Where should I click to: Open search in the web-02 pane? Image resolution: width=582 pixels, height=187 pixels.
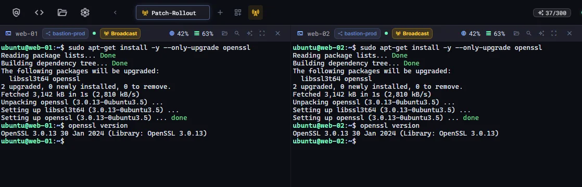(528, 33)
